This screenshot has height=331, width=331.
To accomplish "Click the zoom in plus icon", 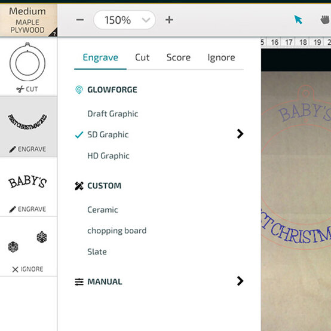I will tap(169, 20).
